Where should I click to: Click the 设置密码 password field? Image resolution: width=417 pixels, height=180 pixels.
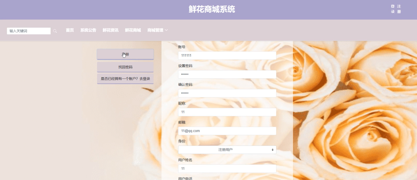tap(227, 74)
